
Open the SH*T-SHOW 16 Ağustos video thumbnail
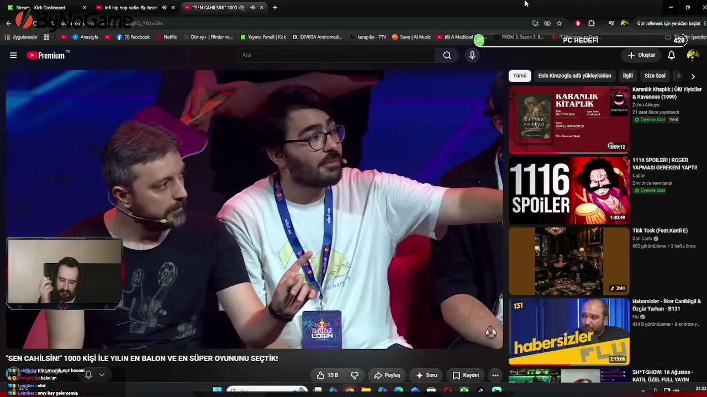[x=569, y=375]
